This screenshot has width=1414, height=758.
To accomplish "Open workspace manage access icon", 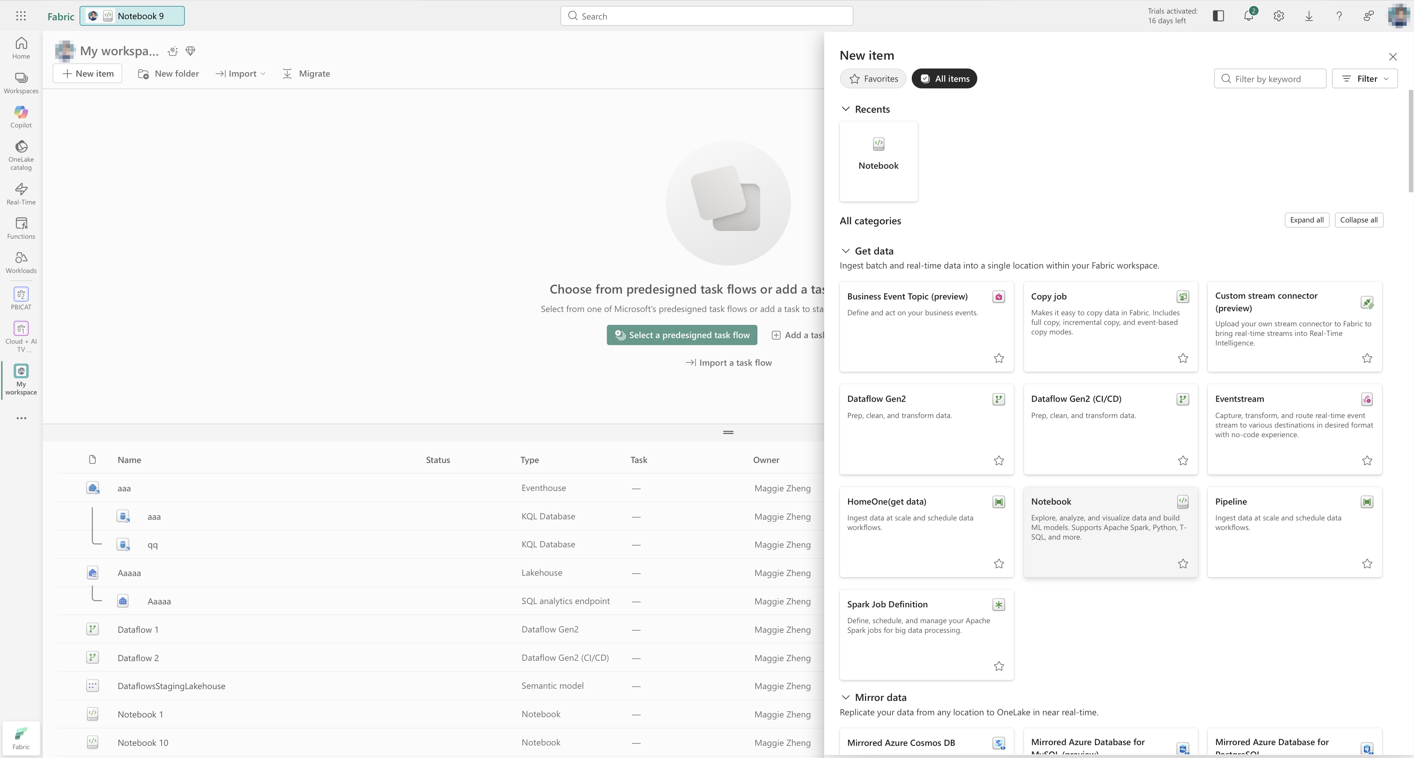I will [x=173, y=51].
